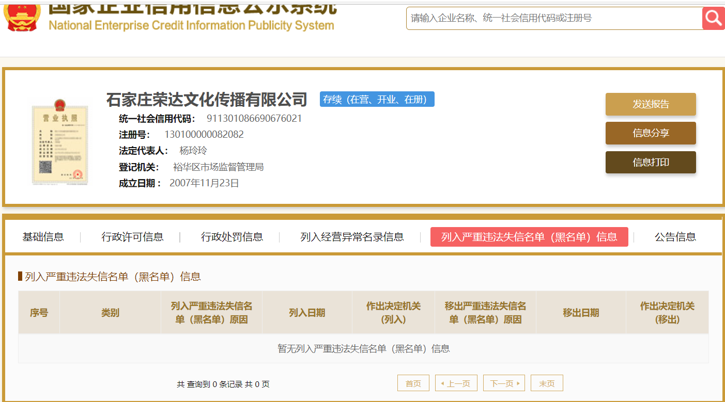Click the 序号 column header
The image size is (725, 402).
(x=39, y=313)
